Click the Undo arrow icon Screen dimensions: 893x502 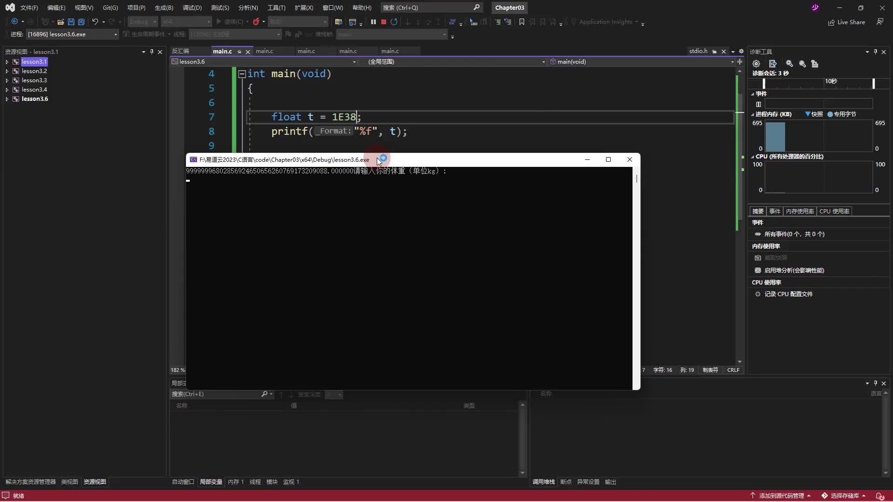tap(95, 22)
